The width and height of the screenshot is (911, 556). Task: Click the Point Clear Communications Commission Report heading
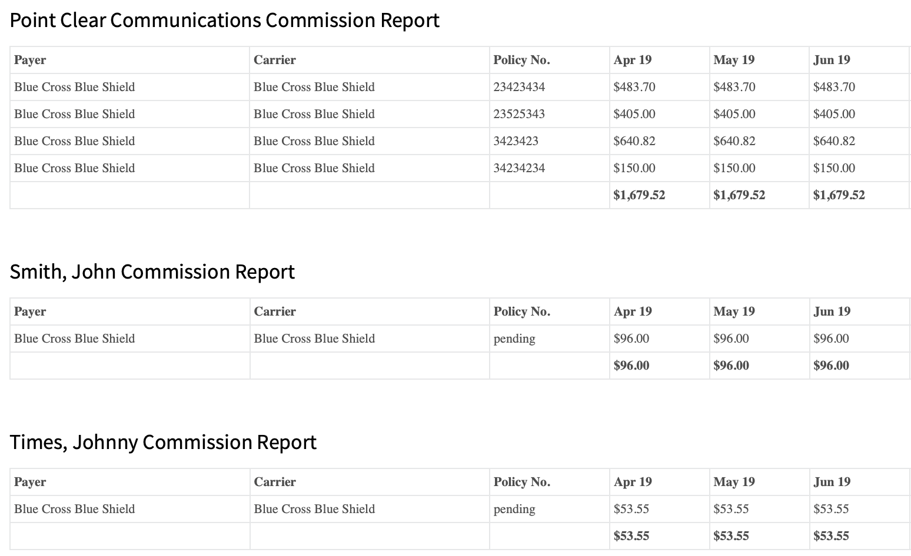click(x=224, y=21)
